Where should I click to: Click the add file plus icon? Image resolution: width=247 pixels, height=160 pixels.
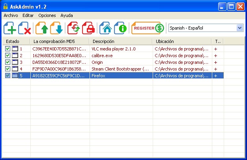pos(10,28)
